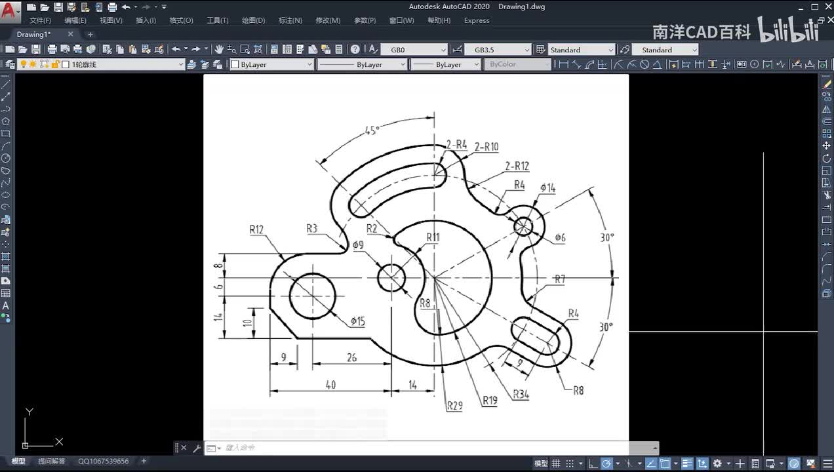834x472 pixels.
Task: Select the Hatch tool in draw toolbar
Action: pos(6,256)
